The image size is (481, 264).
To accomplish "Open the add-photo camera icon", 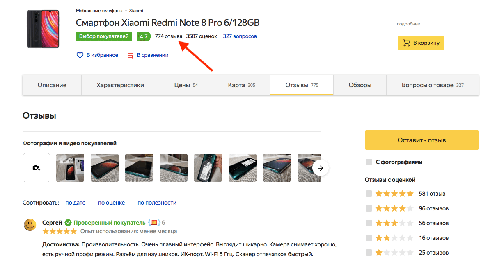I will (36, 167).
